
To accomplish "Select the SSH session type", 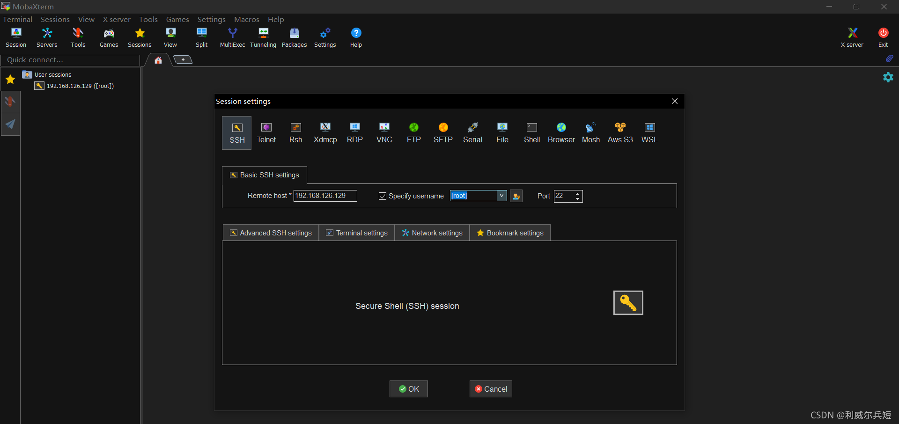I will [237, 133].
